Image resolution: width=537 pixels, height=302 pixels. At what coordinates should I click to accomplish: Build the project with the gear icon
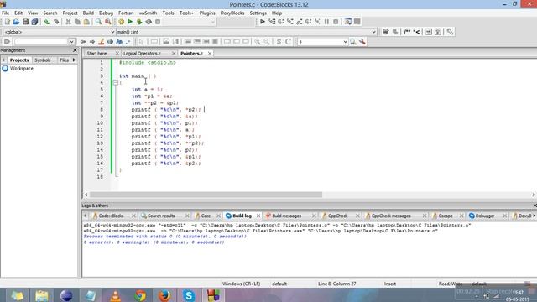point(121,22)
